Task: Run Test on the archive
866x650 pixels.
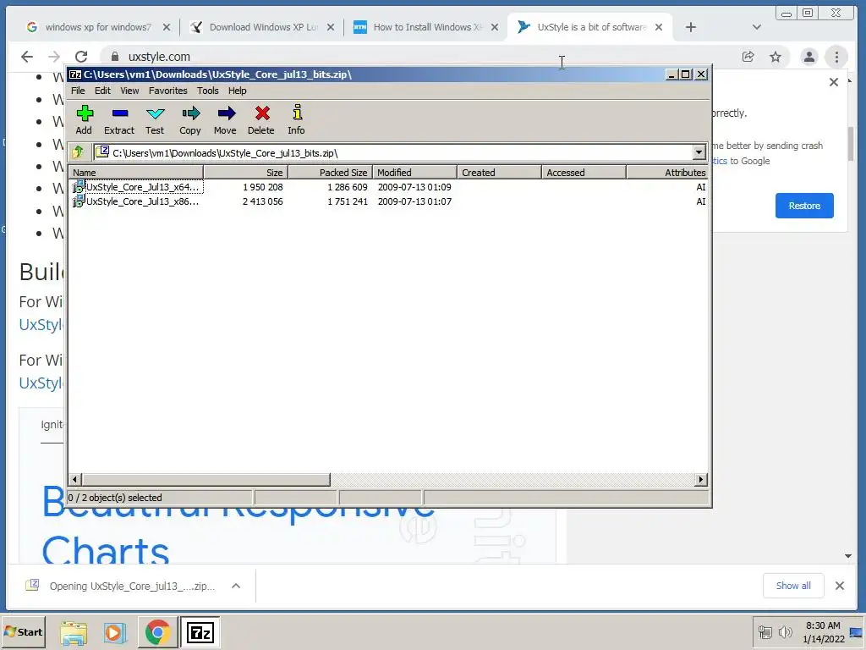Action: point(155,120)
